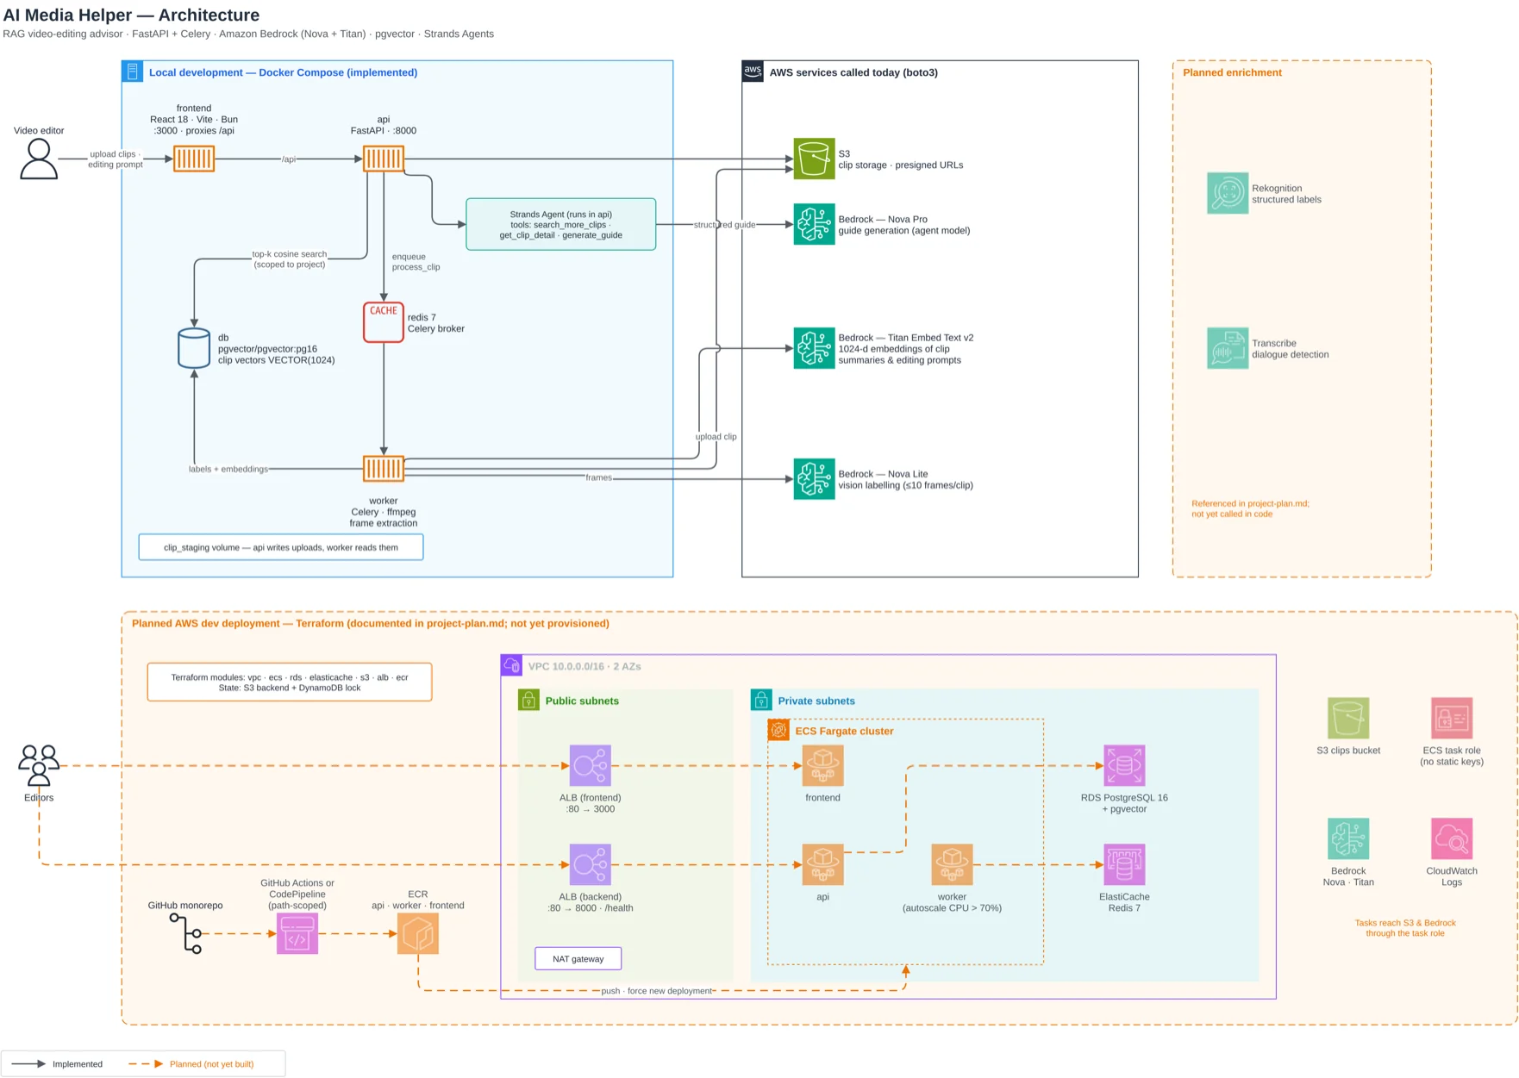
Task: Click the Terraform modules note box
Action: pyautogui.click(x=290, y=682)
